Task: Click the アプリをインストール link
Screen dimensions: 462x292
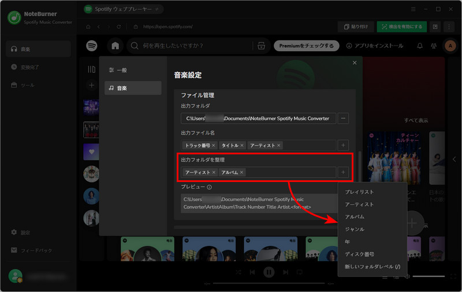Action: (374, 46)
